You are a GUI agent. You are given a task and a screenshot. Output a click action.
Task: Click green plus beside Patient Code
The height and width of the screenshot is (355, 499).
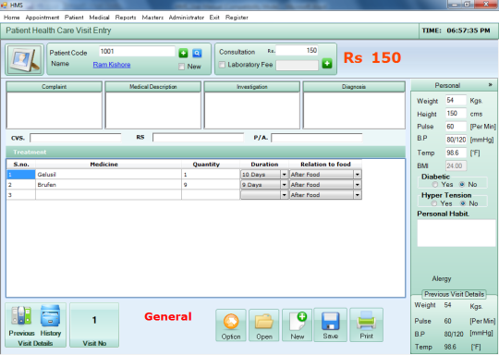point(183,54)
